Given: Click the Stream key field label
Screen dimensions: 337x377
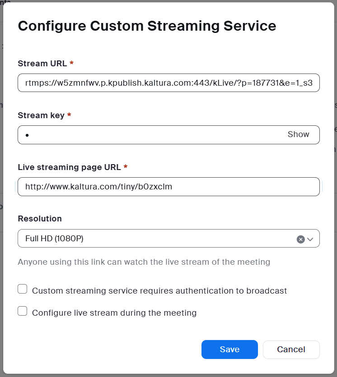Looking at the screenshot, I should tap(41, 115).
